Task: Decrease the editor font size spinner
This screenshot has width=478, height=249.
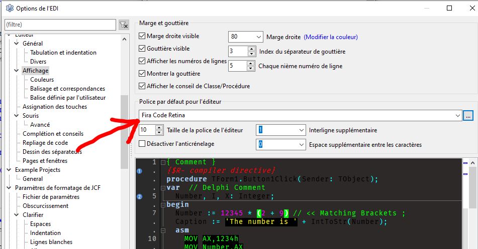Action: click(x=160, y=133)
